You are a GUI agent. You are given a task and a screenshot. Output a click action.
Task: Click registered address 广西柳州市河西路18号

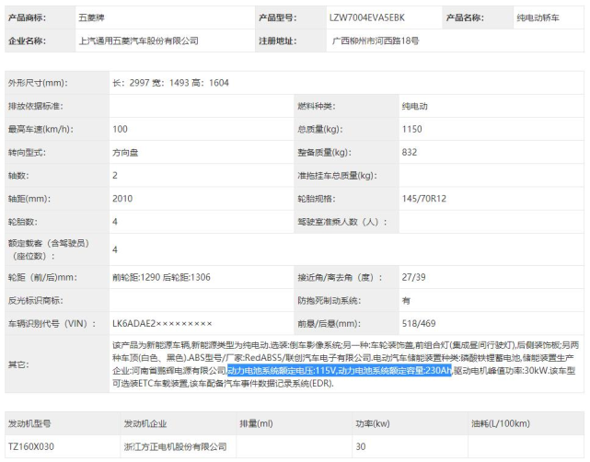click(x=376, y=41)
